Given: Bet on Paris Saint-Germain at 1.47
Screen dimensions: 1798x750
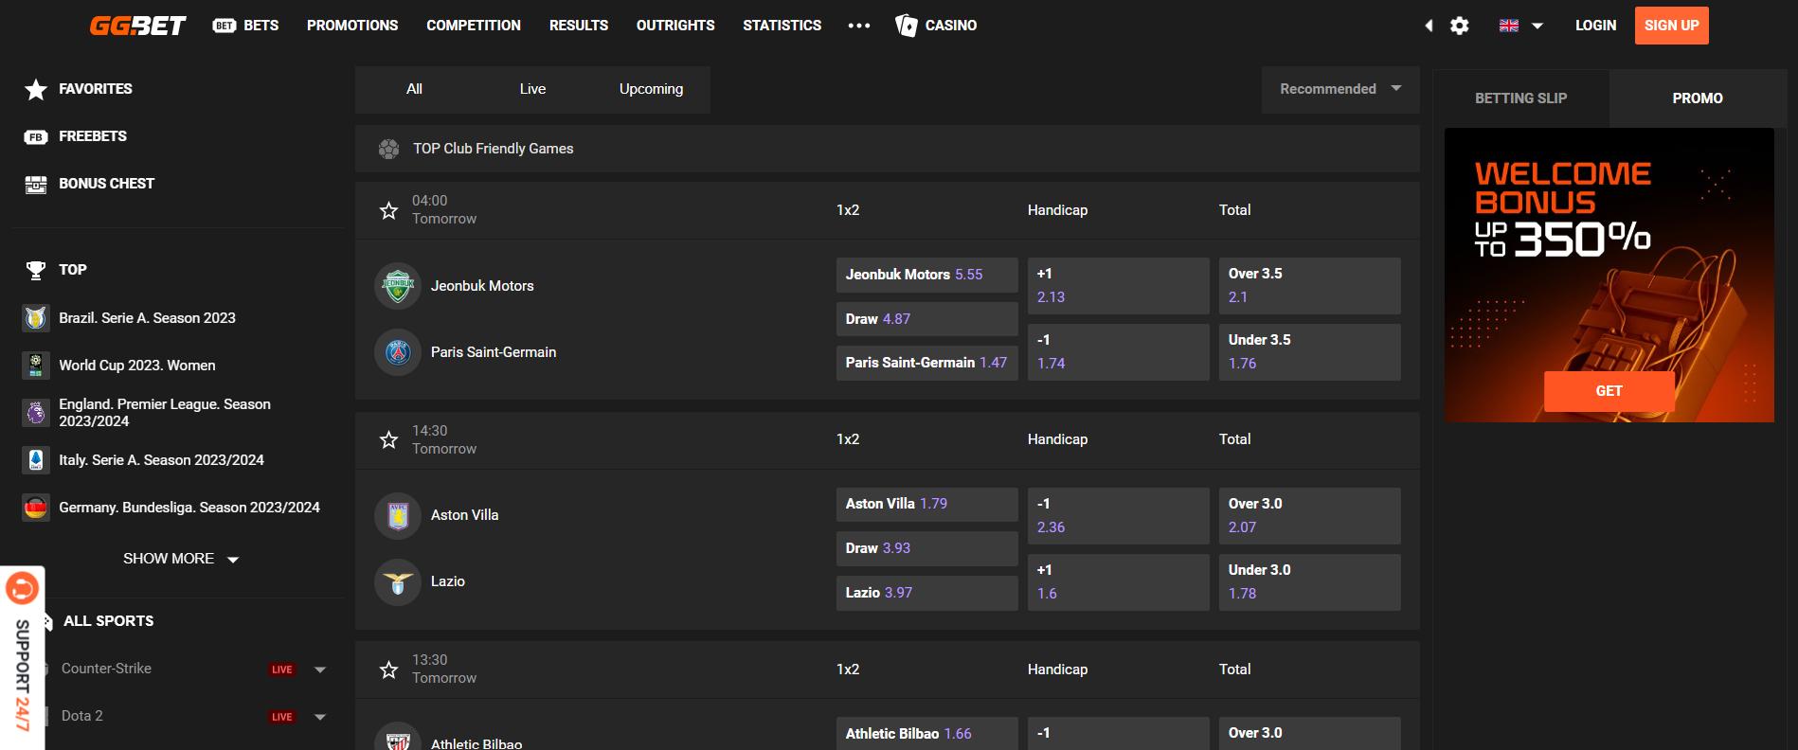Looking at the screenshot, I should pyautogui.click(x=926, y=363).
